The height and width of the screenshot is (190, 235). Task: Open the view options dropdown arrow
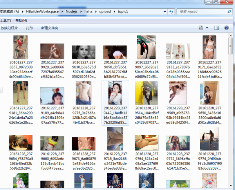pyautogui.click(x=207, y=28)
